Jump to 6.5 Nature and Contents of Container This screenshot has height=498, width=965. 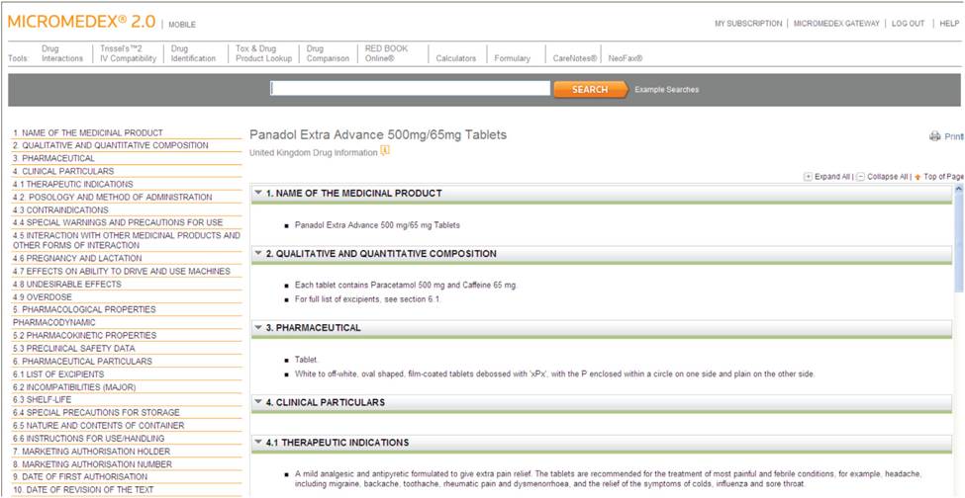[98, 426]
